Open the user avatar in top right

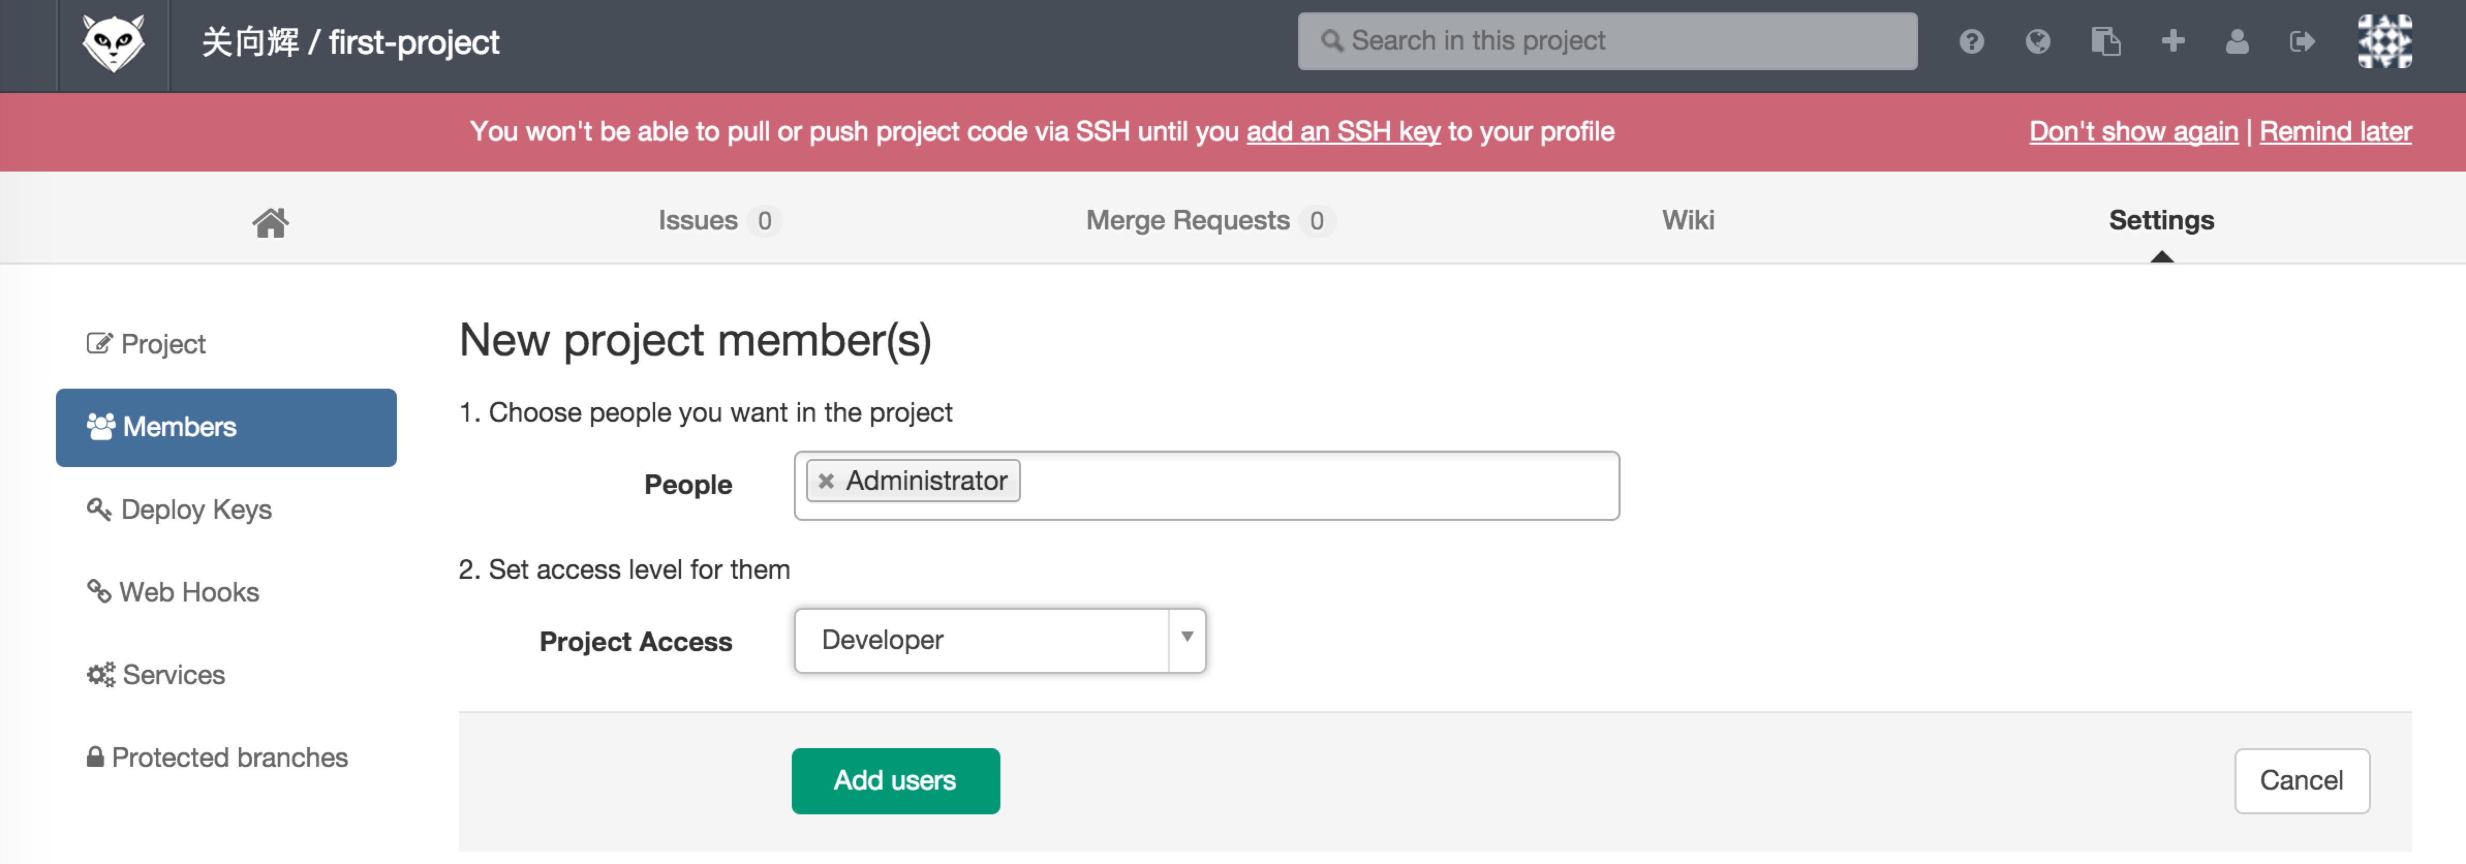point(2384,42)
